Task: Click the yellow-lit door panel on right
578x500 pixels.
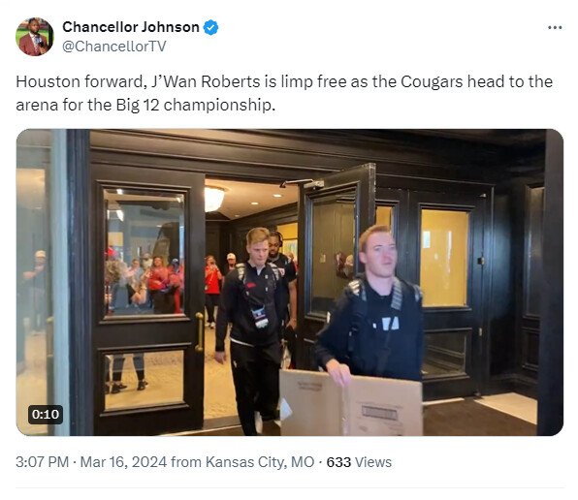Action: pyautogui.click(x=444, y=258)
